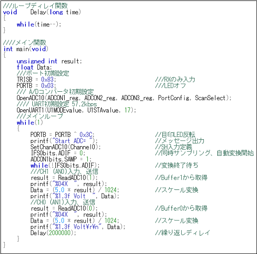Click the 'ADCON1bits.SAMP = 1;' line

click(x=61, y=159)
